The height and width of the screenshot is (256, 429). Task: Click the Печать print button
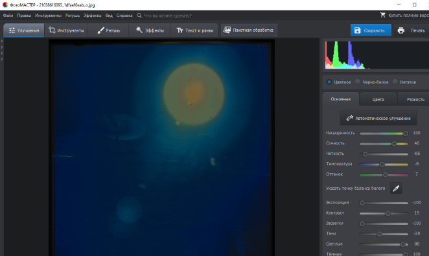[x=412, y=30]
